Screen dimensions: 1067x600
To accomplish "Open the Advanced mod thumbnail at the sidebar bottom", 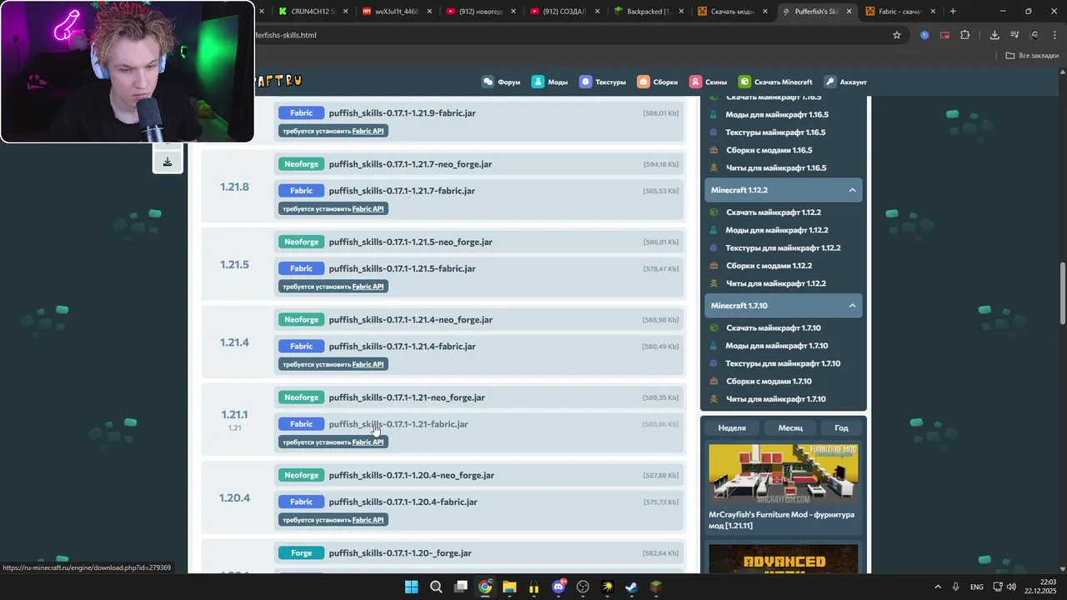I will click(783, 558).
